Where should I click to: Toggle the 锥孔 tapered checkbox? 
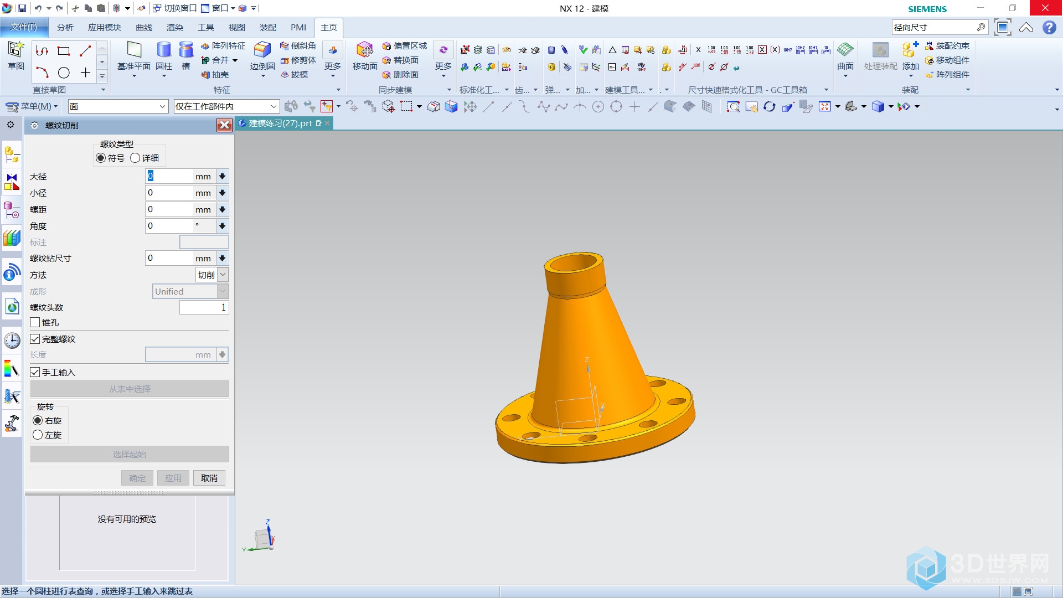click(35, 322)
